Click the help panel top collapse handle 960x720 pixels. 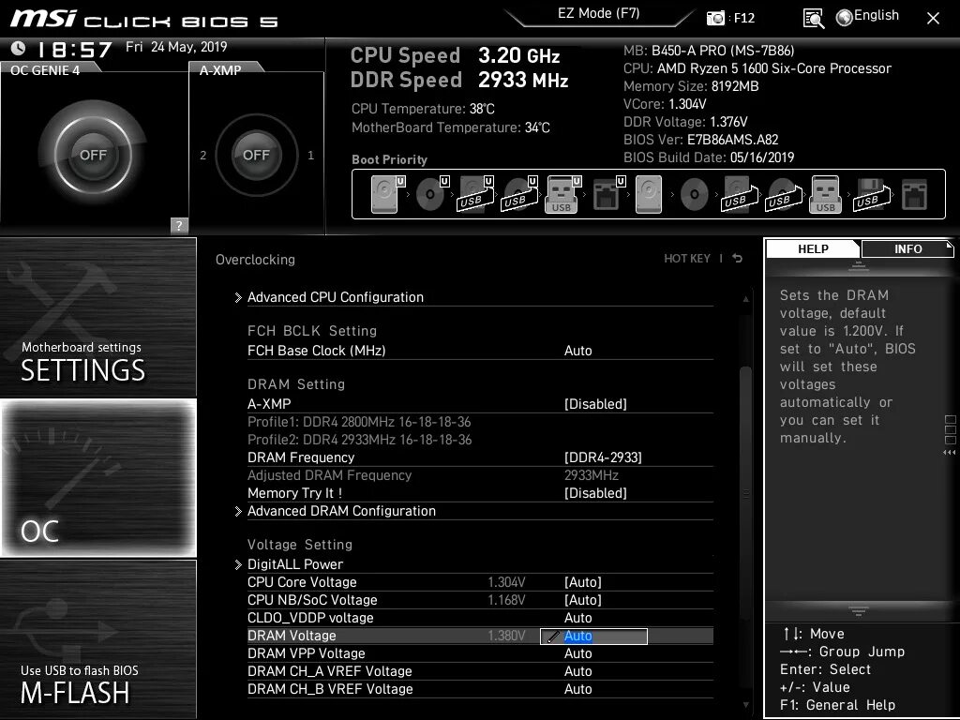[x=859, y=265]
